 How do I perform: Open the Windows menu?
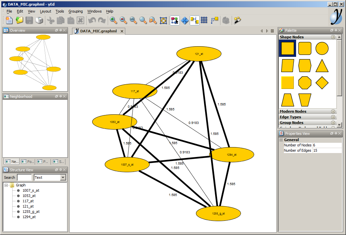tap(95, 11)
